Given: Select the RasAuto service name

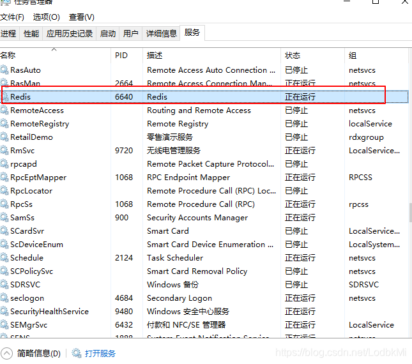Looking at the screenshot, I should [x=26, y=70].
